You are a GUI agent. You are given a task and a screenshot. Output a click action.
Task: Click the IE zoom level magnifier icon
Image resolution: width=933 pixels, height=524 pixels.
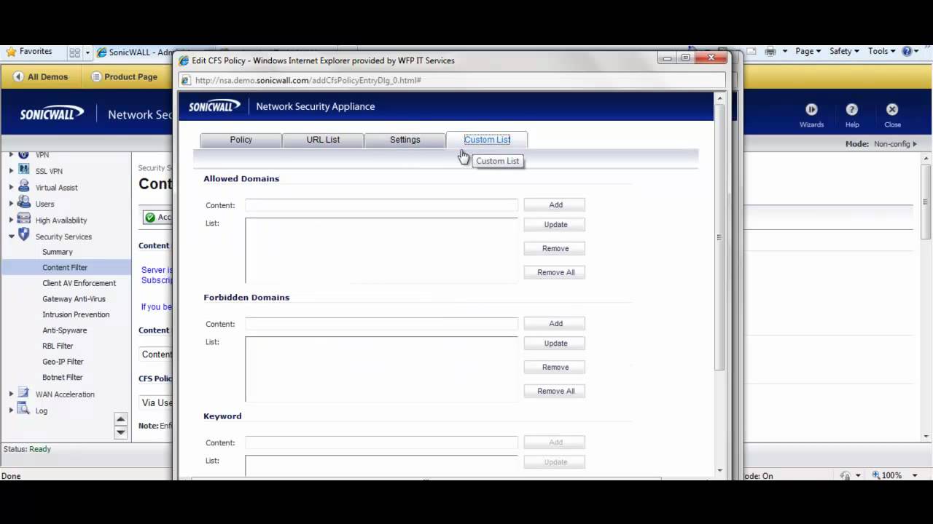click(876, 475)
